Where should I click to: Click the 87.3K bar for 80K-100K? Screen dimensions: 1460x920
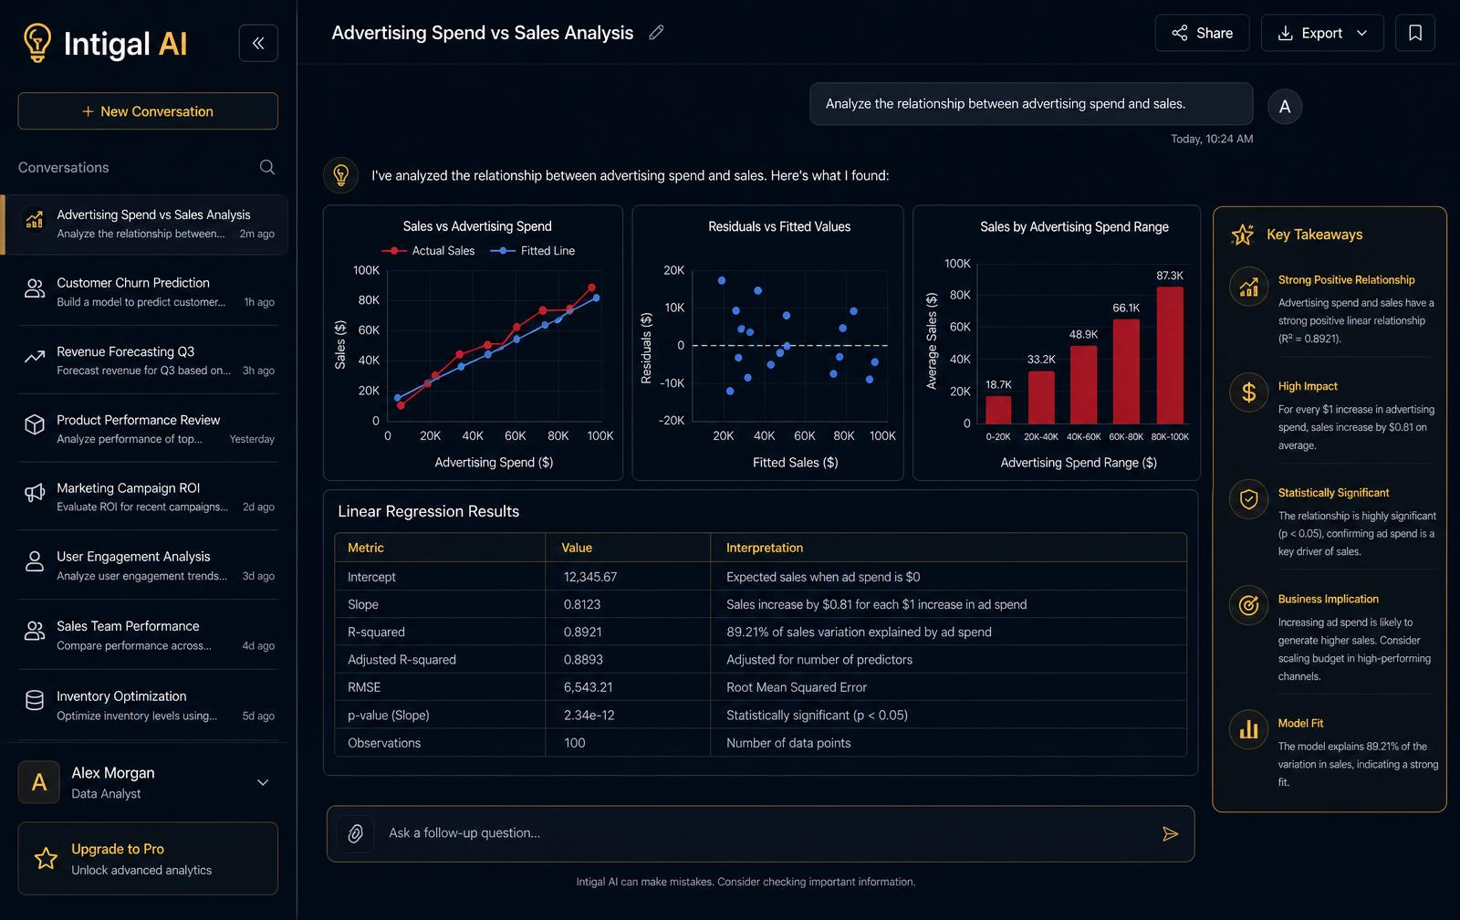[x=1170, y=355]
